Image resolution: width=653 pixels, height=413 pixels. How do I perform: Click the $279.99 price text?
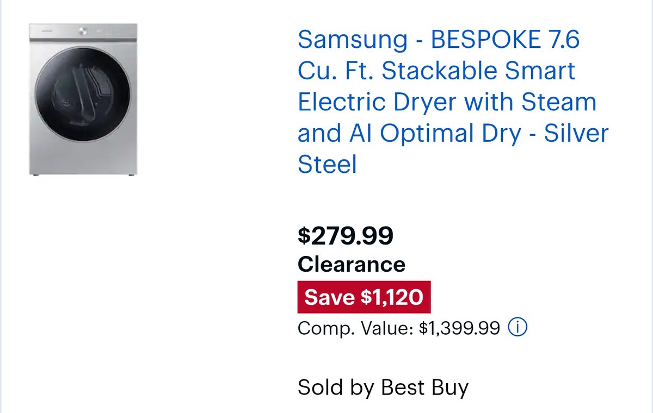point(346,235)
